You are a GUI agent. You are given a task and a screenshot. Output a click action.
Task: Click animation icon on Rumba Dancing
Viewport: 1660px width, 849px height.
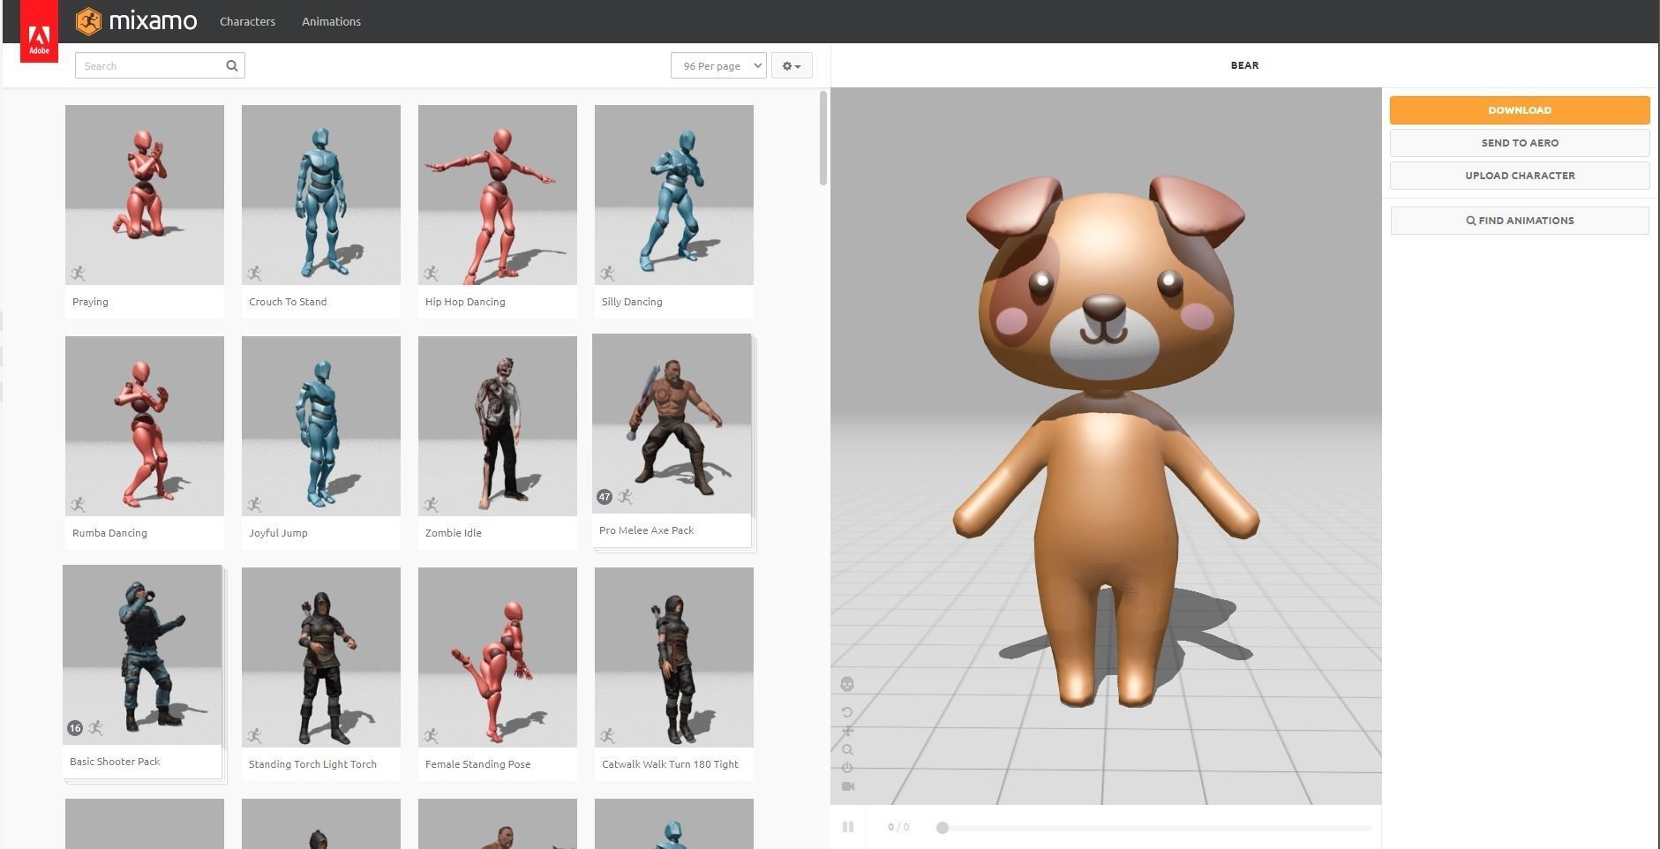tap(79, 505)
